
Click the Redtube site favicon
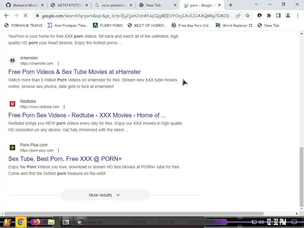(12, 104)
